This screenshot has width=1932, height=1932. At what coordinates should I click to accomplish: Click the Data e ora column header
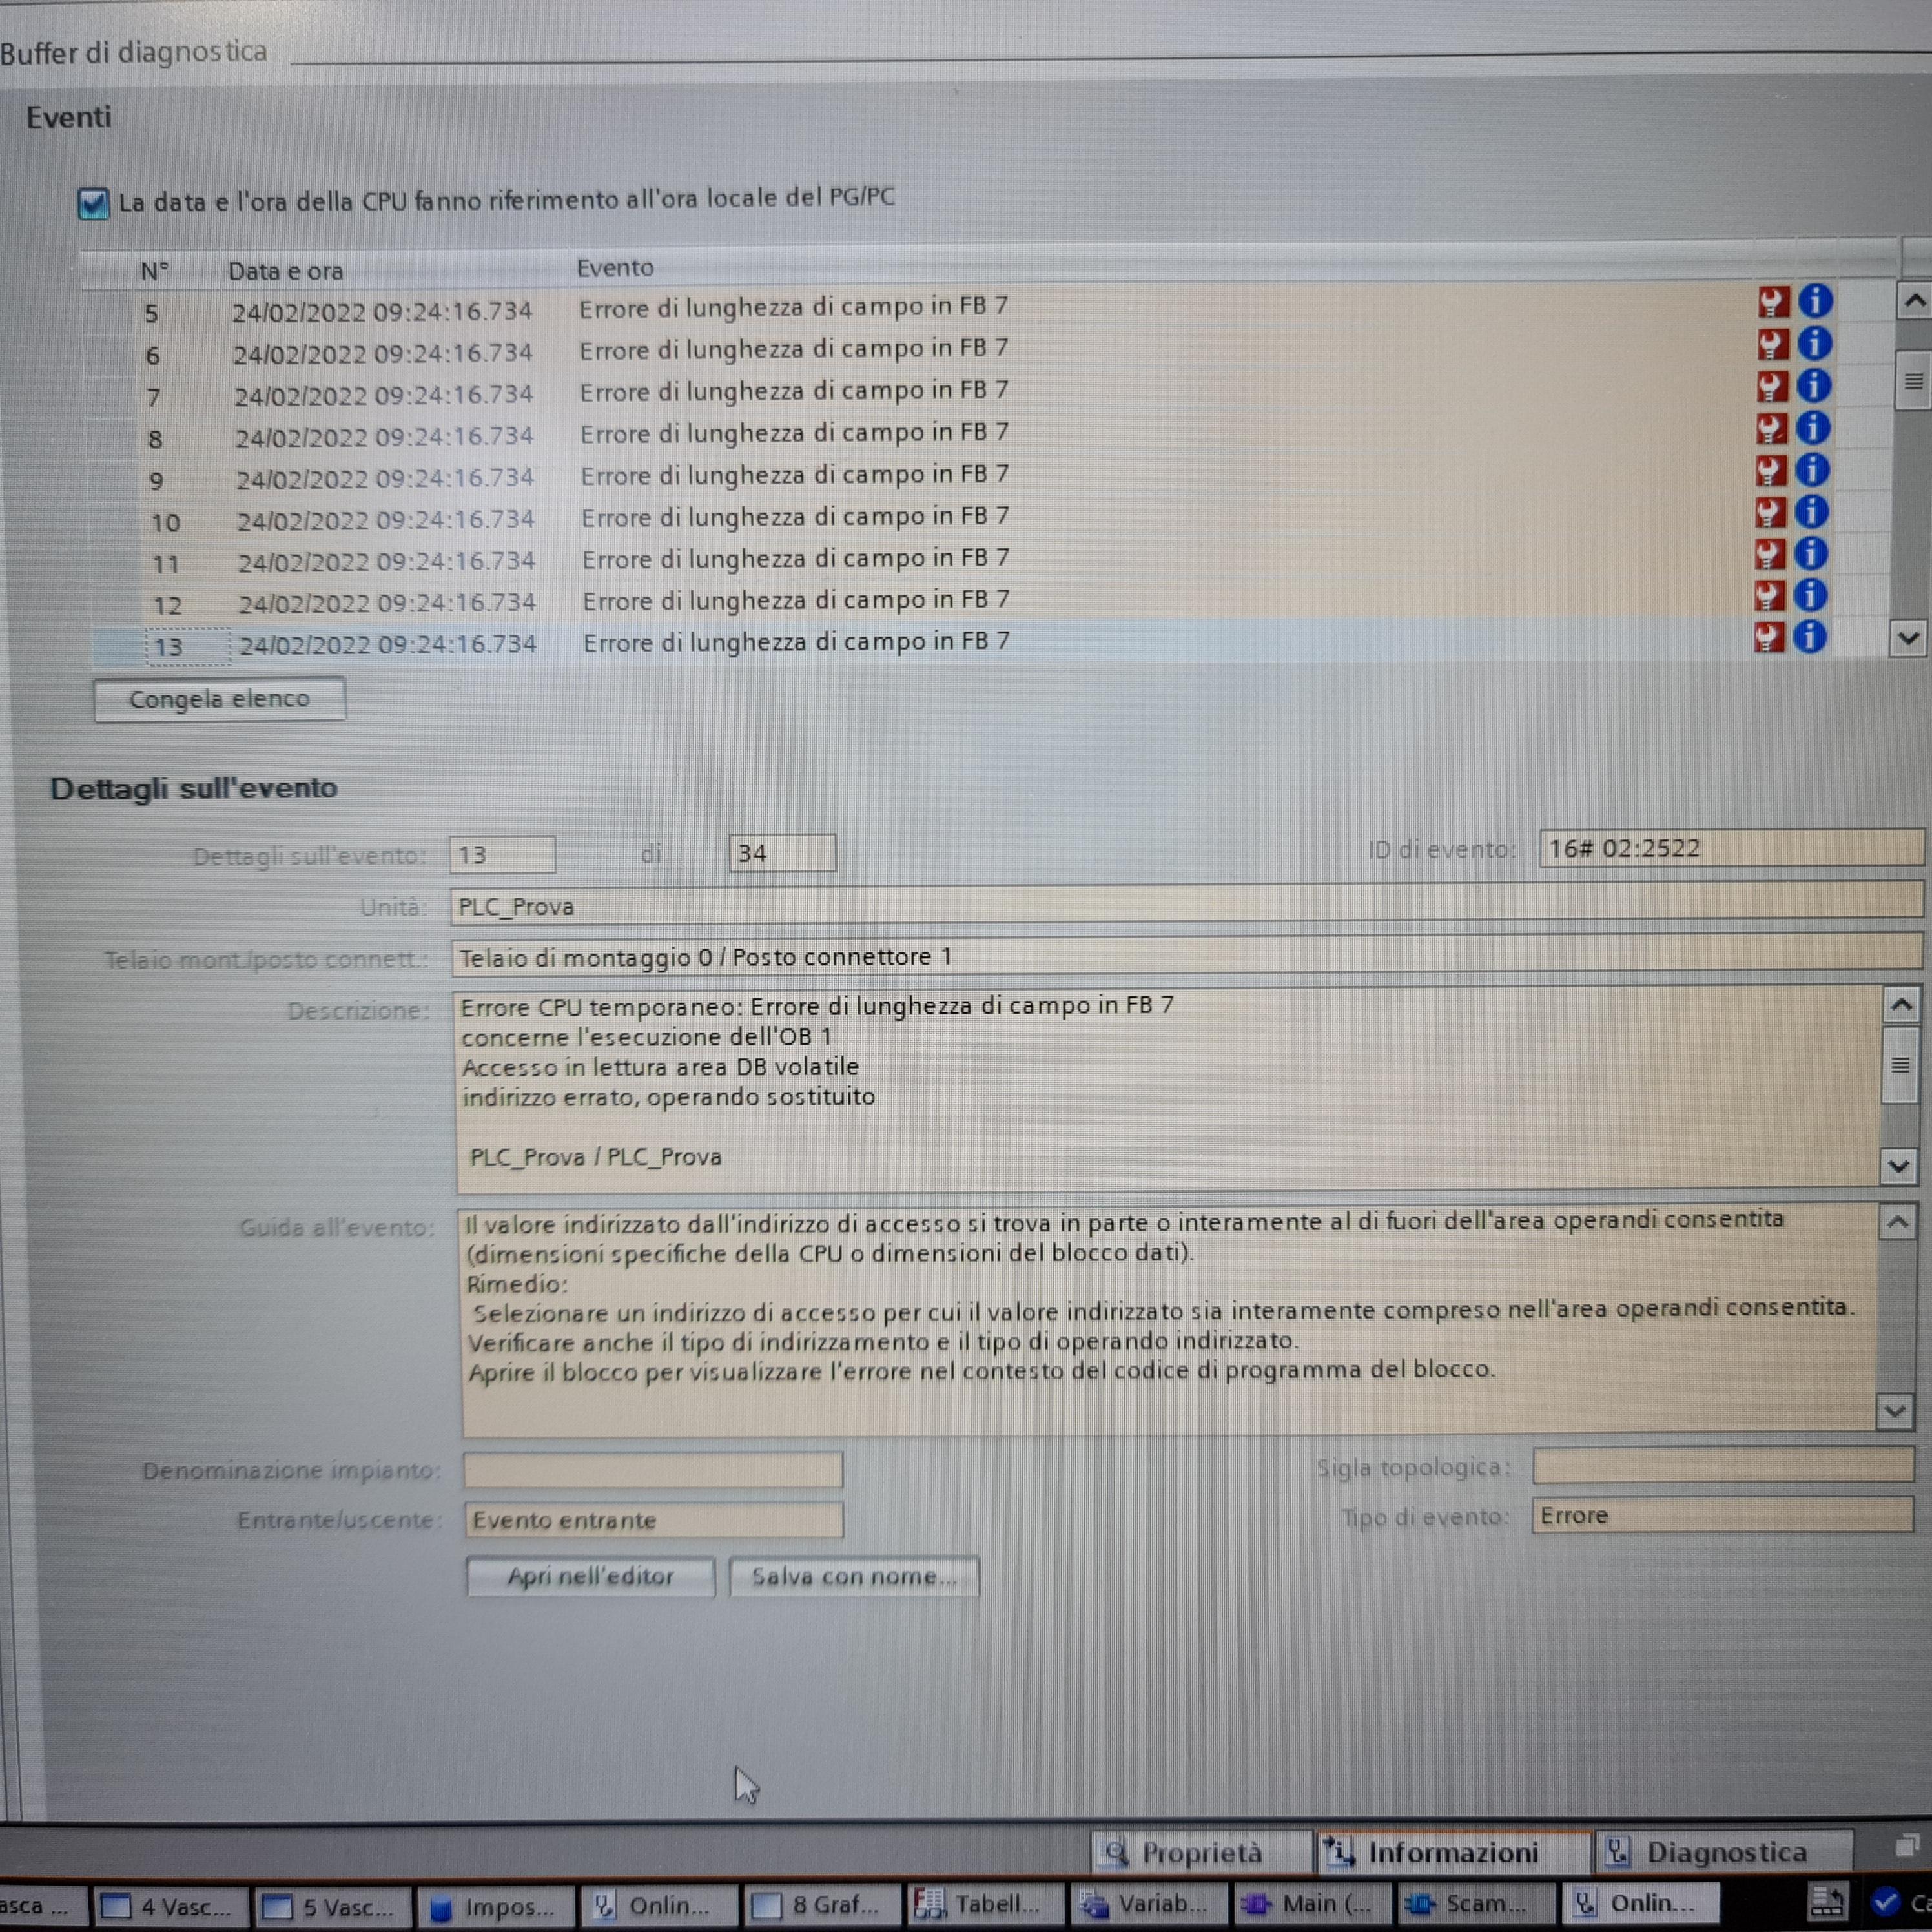click(286, 271)
